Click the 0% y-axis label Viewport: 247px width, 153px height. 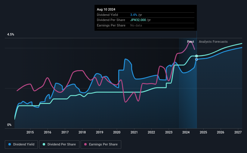coord(9,125)
